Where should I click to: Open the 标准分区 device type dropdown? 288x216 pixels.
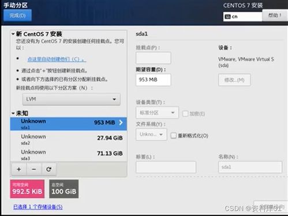tap(157, 113)
